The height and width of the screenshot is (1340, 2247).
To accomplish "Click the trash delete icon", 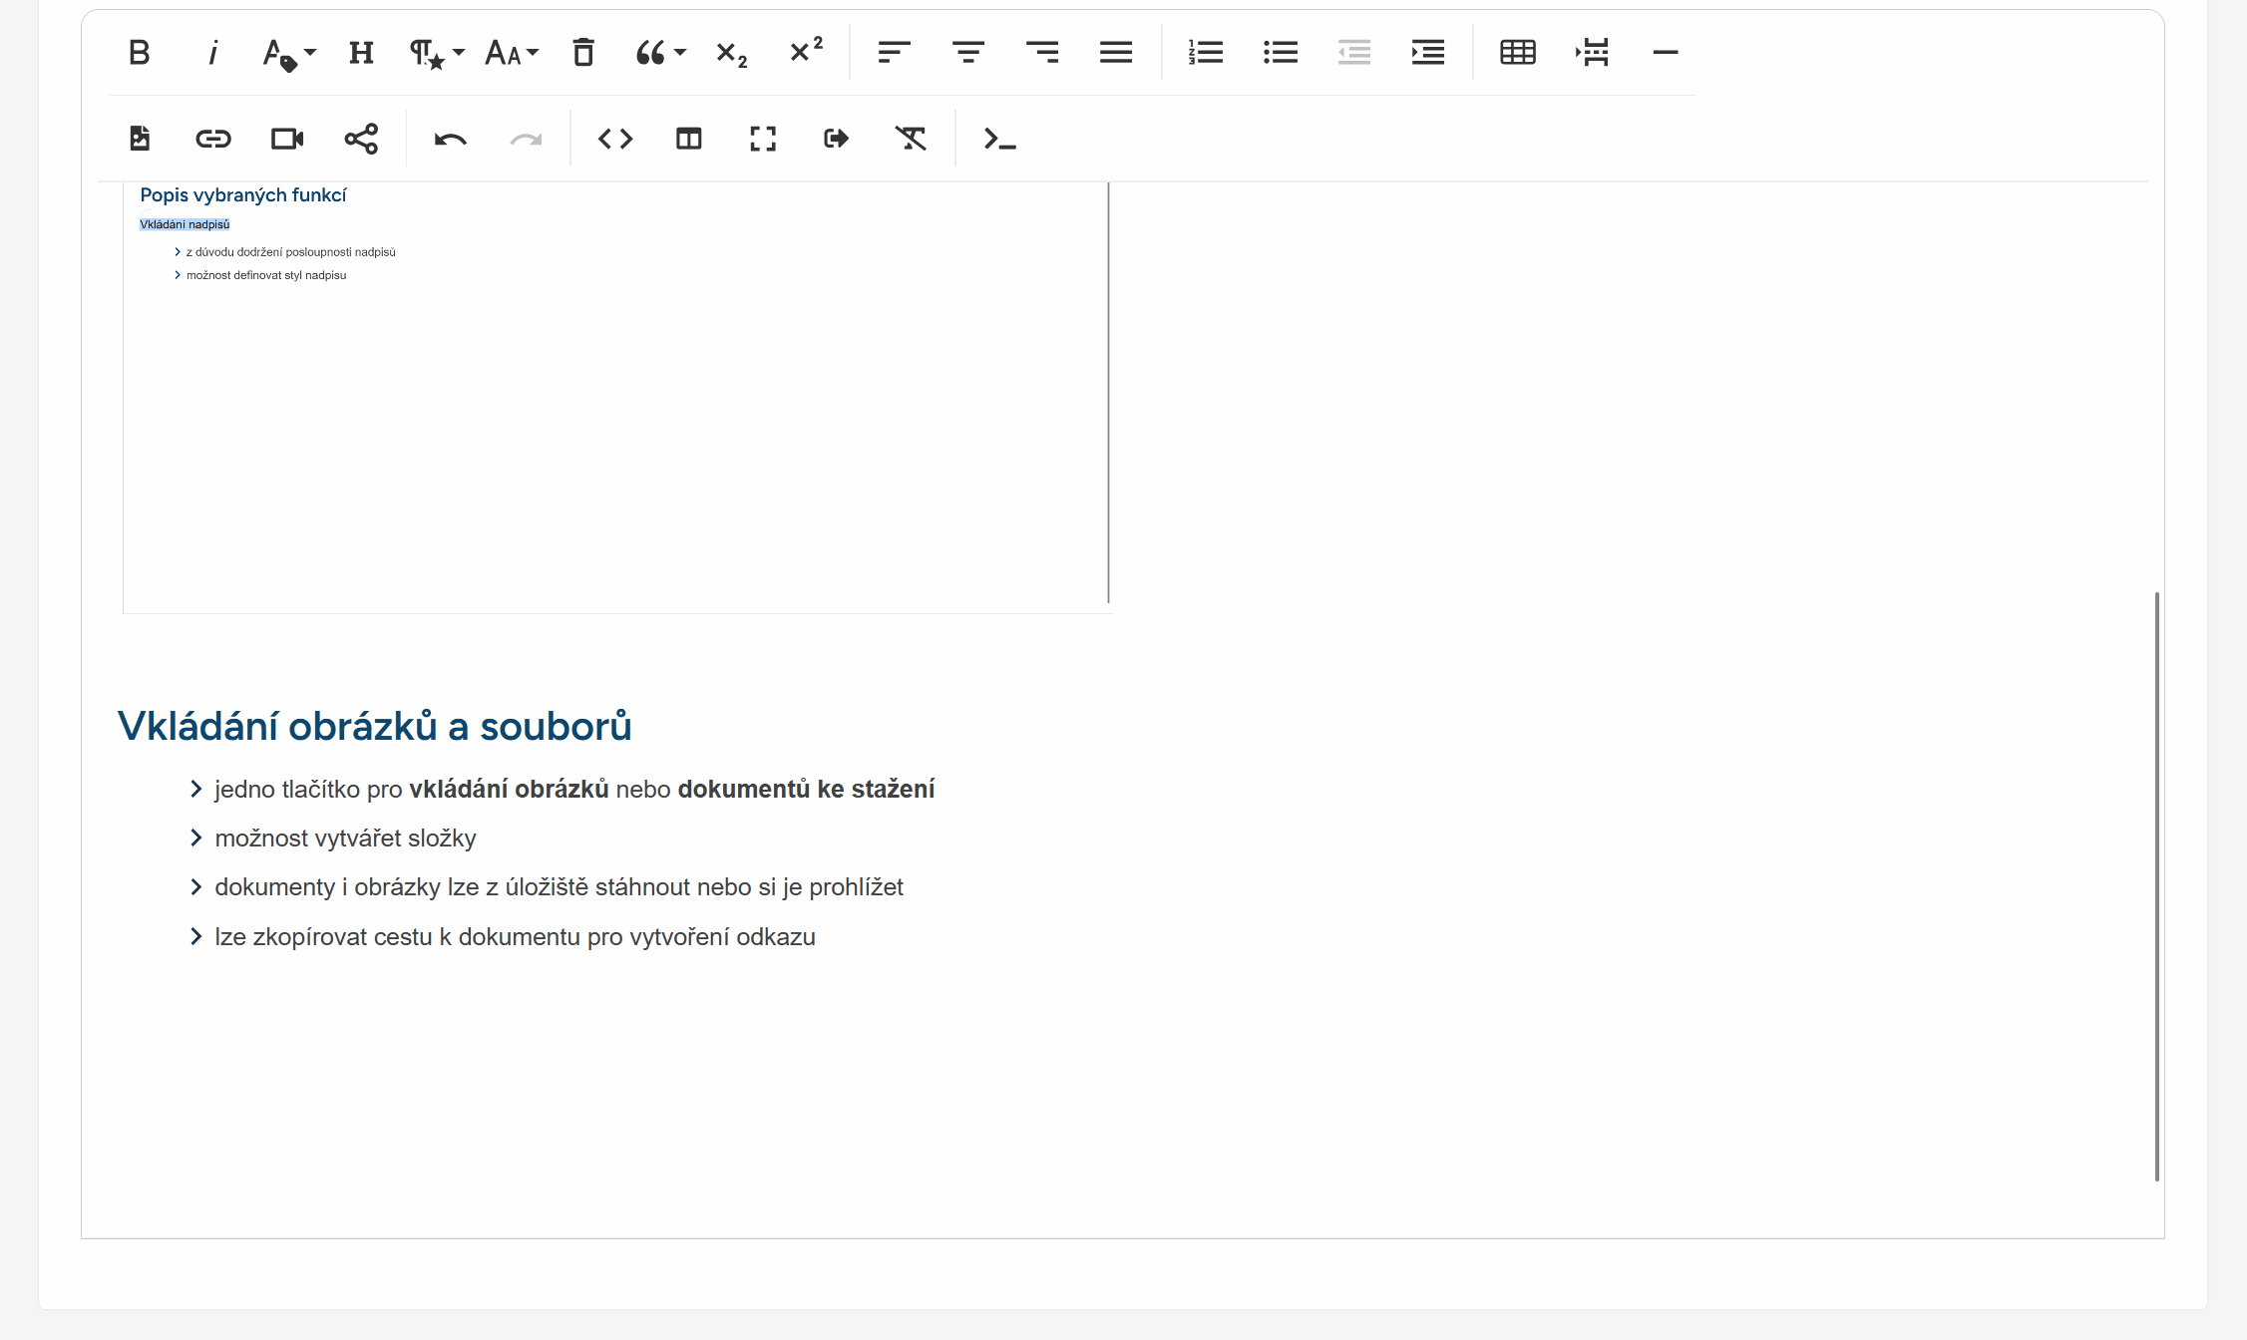I will pyautogui.click(x=583, y=53).
